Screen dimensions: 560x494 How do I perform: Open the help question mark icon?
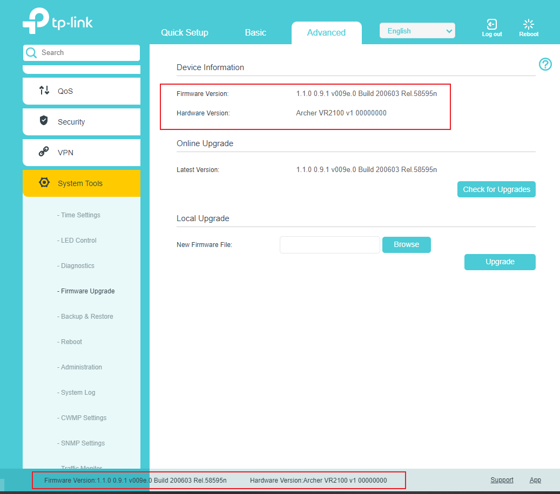[545, 64]
